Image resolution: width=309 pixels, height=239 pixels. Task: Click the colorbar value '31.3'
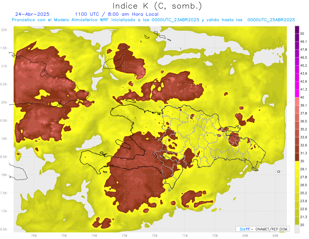tap(304, 153)
